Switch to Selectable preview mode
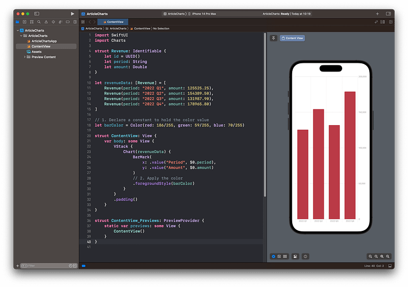 [279, 256]
